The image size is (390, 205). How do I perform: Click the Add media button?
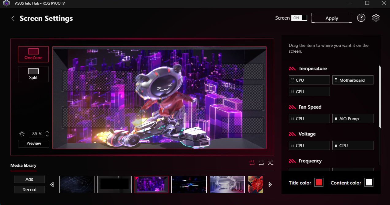click(x=29, y=179)
